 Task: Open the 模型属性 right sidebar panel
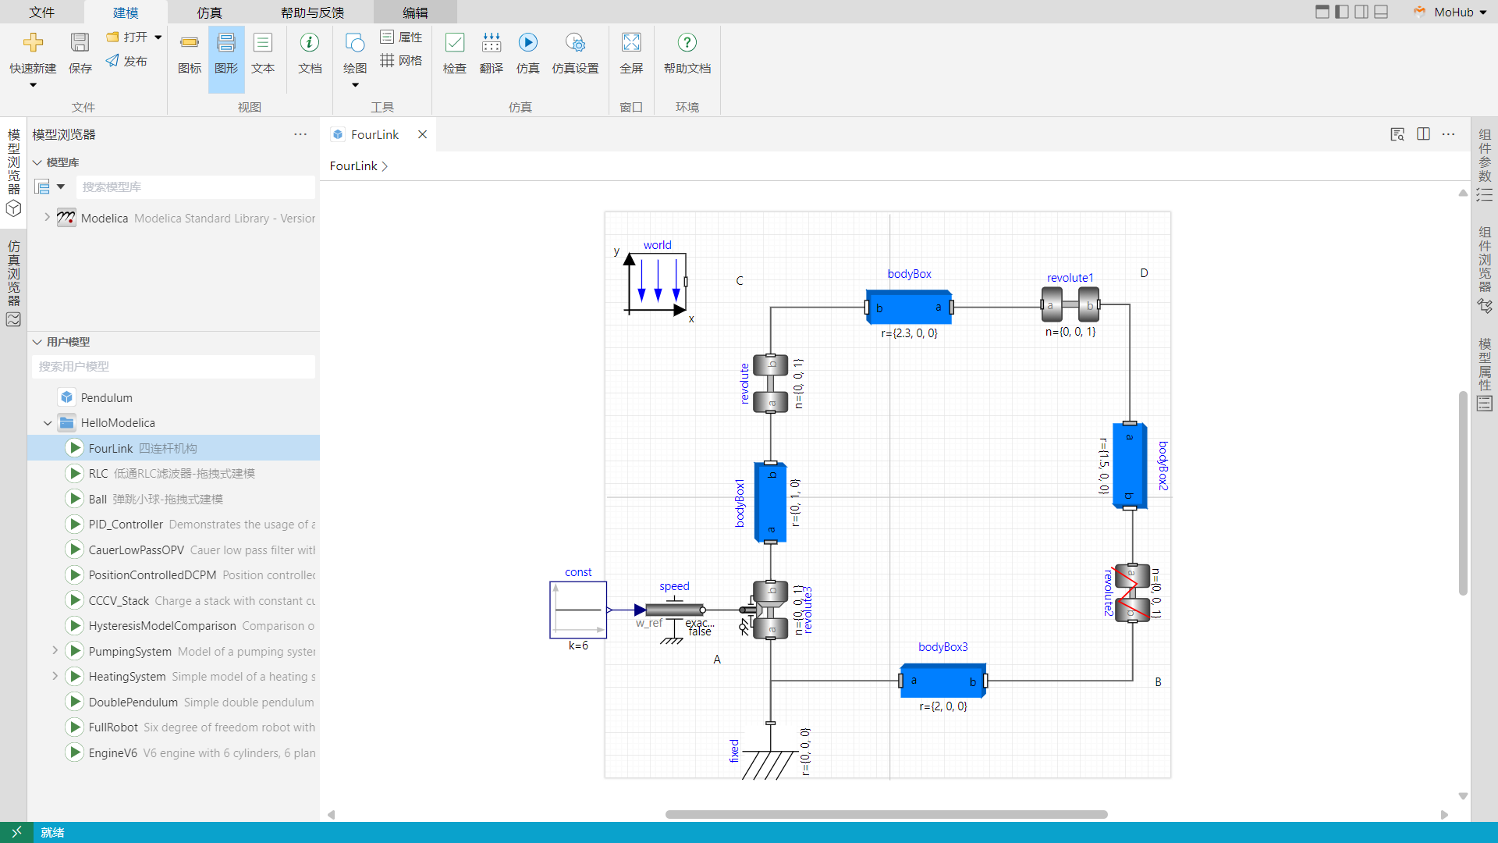tap(1485, 374)
